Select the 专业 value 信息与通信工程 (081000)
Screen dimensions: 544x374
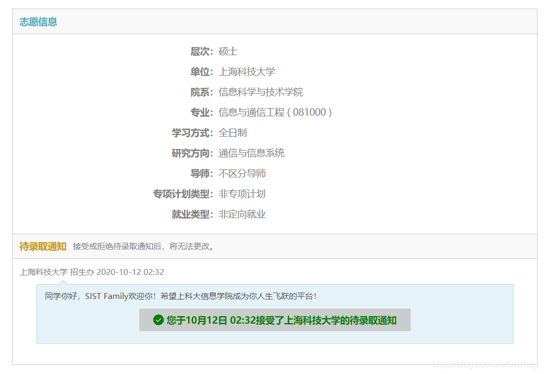tap(275, 113)
